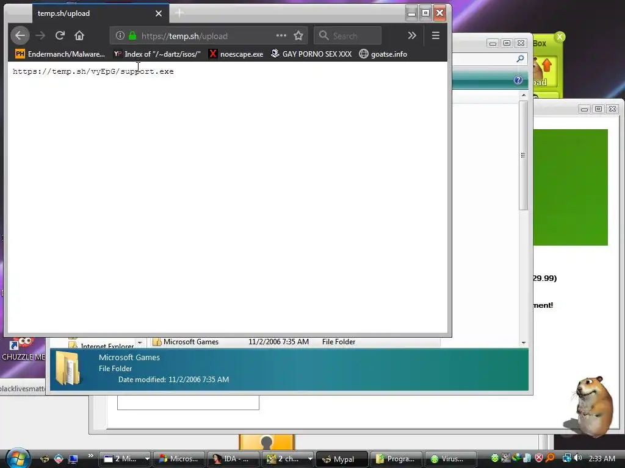This screenshot has height=468, width=625.
Task: Bookmark this page with the star icon
Action: (x=298, y=36)
